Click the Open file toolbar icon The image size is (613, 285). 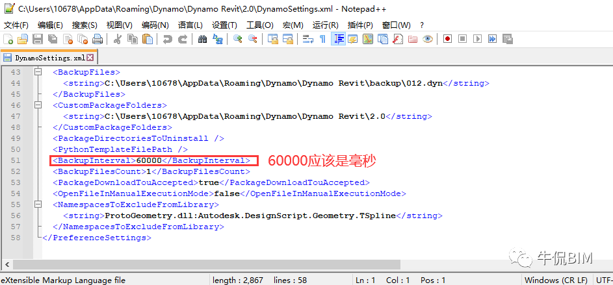point(23,39)
